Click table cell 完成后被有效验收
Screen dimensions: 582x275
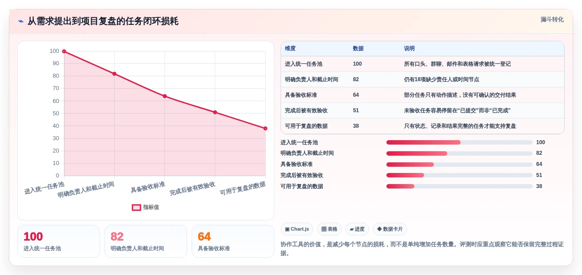coord(306,110)
